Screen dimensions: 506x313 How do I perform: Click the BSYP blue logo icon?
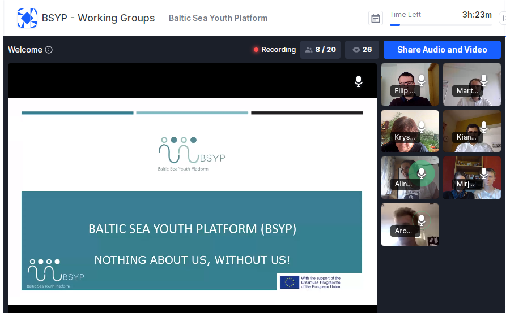point(27,18)
